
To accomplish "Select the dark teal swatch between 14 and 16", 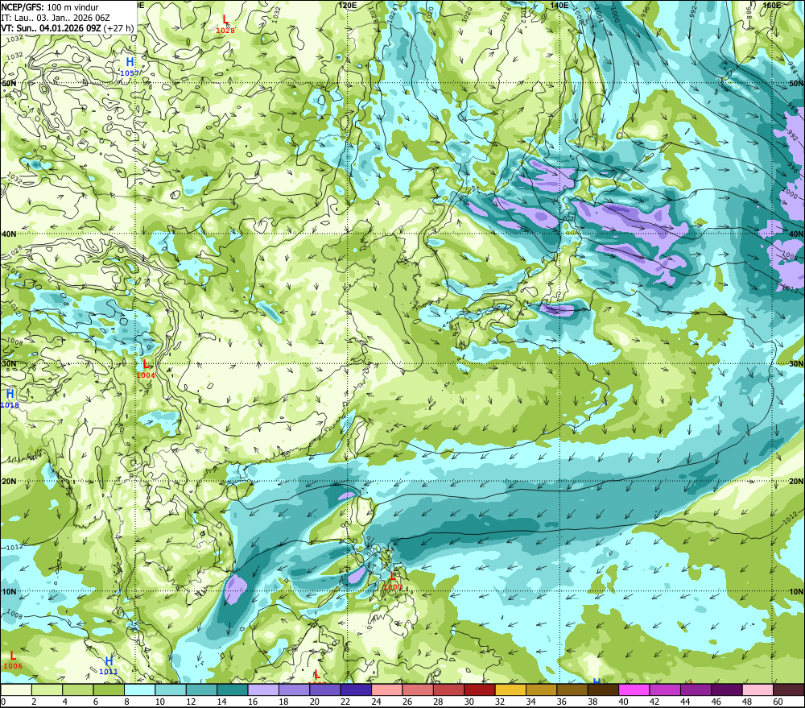I will 233,690.
